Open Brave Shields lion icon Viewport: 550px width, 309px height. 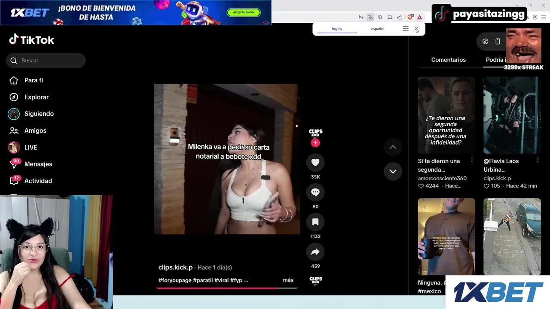410,17
